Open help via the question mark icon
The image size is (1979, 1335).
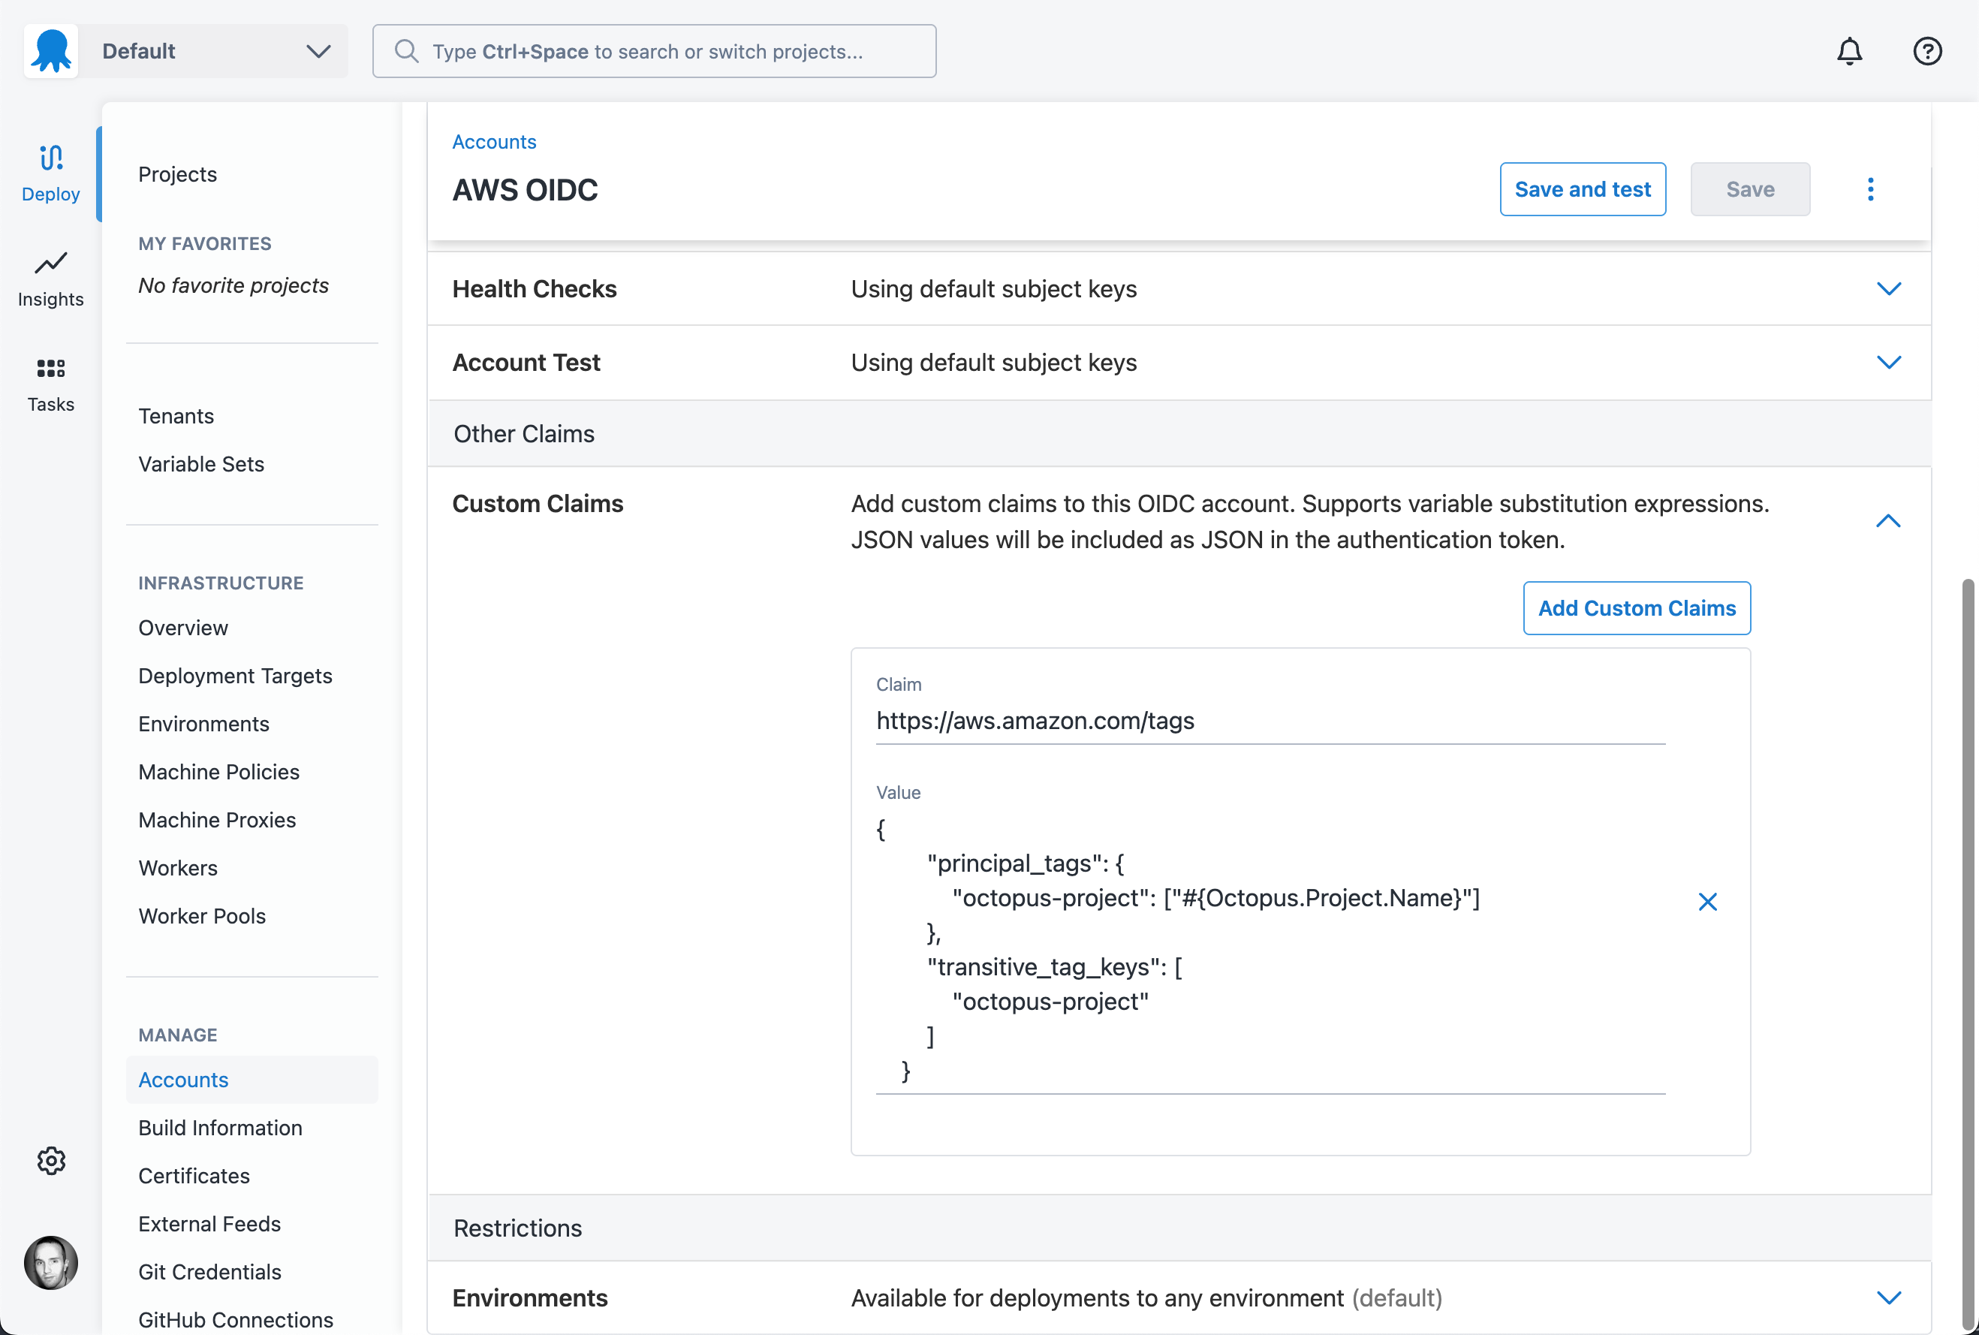(x=1926, y=51)
